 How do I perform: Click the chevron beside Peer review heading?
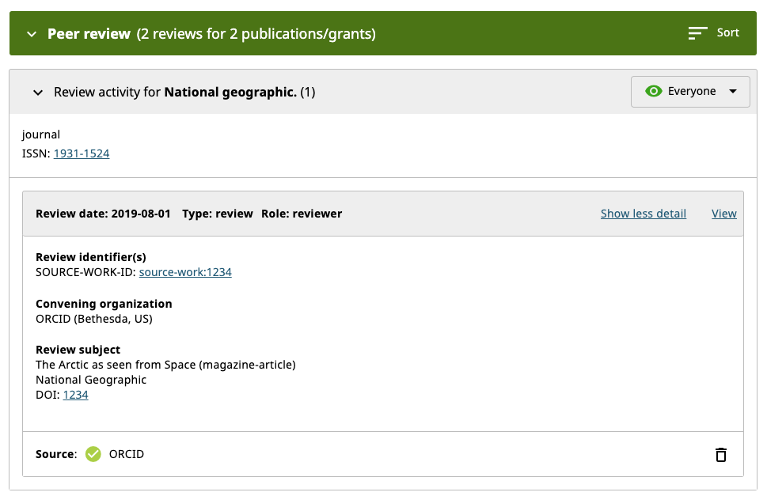coord(31,34)
